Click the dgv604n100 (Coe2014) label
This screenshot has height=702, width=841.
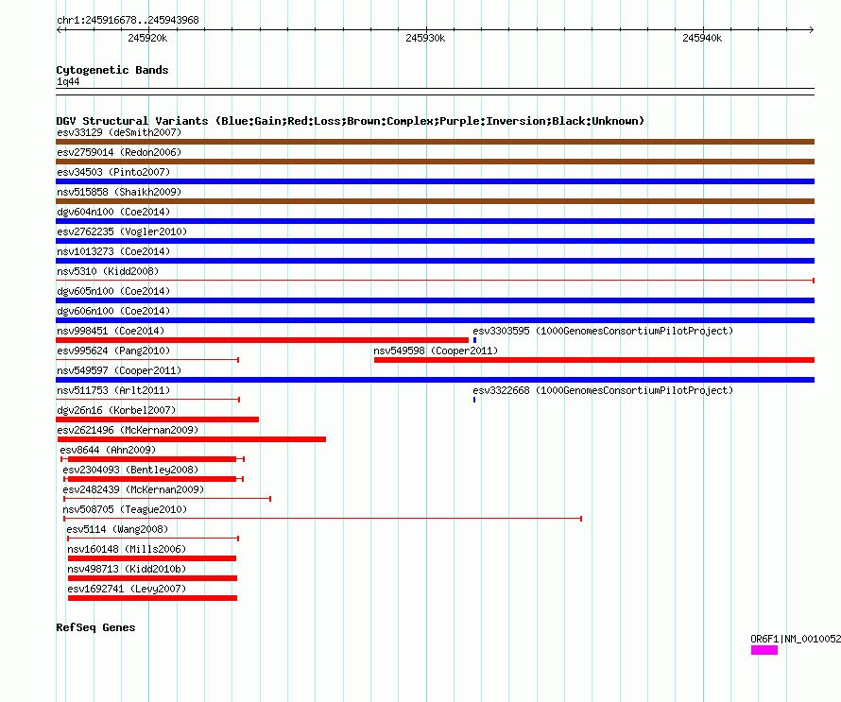[x=113, y=212]
